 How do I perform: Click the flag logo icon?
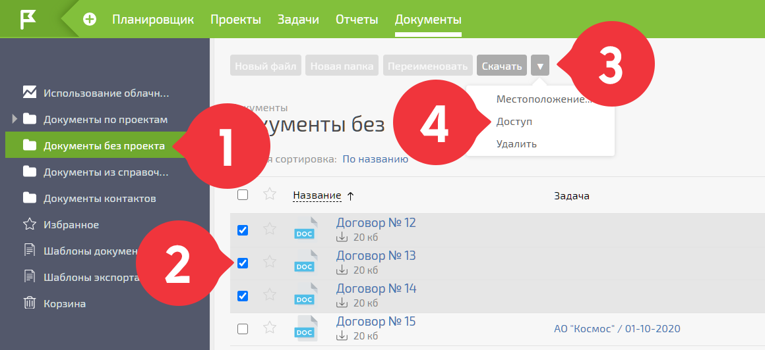point(27,20)
